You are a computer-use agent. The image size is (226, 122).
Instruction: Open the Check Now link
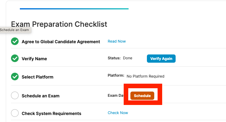coord(118,113)
